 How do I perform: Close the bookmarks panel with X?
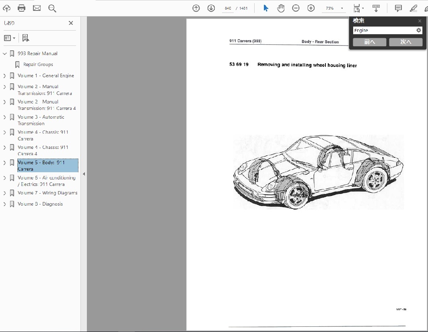tap(71, 23)
